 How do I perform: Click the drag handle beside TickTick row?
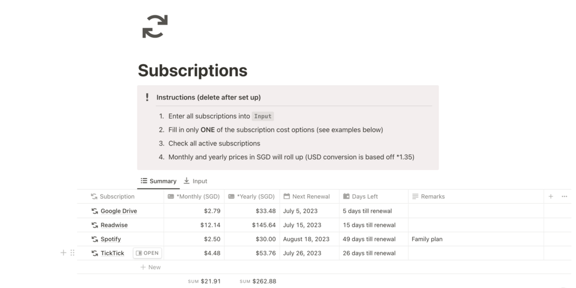tap(72, 253)
